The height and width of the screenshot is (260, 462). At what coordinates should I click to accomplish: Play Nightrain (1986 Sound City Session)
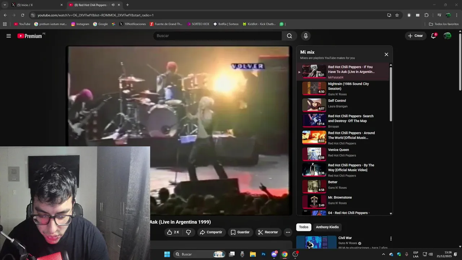pyautogui.click(x=343, y=88)
